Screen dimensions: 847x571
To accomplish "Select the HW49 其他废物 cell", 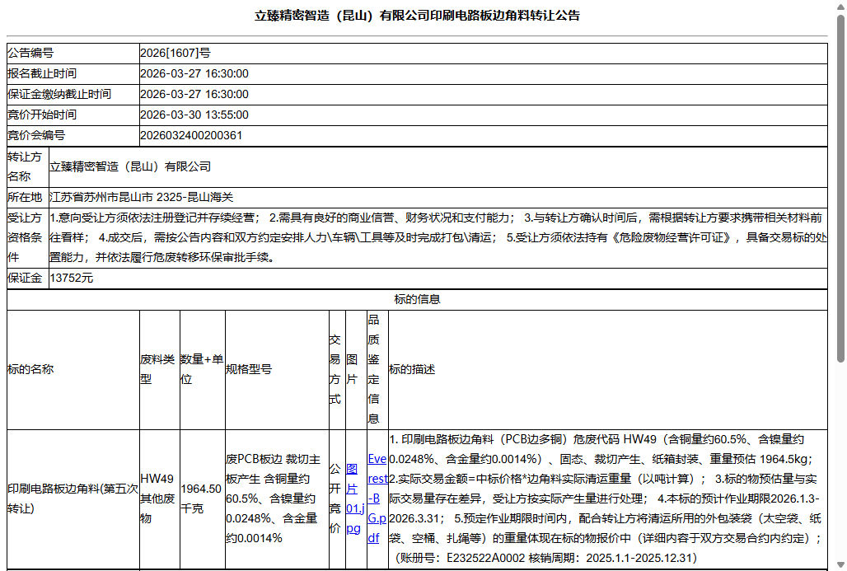I will [x=160, y=498].
